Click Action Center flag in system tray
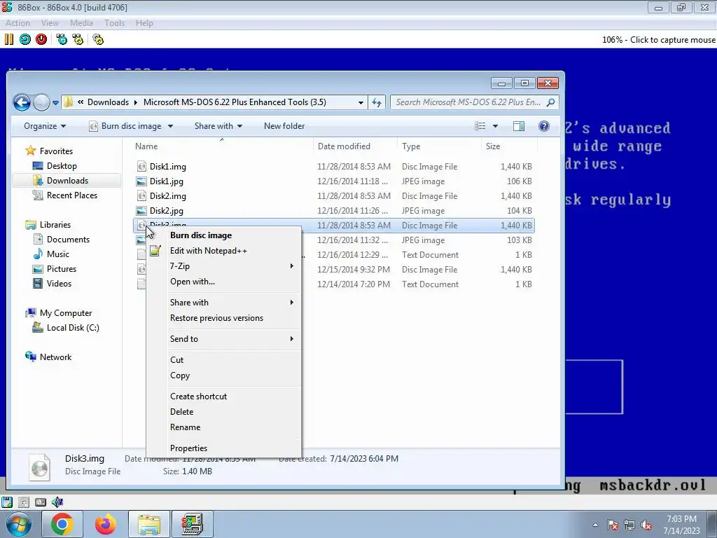The width and height of the screenshot is (717, 538). tap(613, 525)
